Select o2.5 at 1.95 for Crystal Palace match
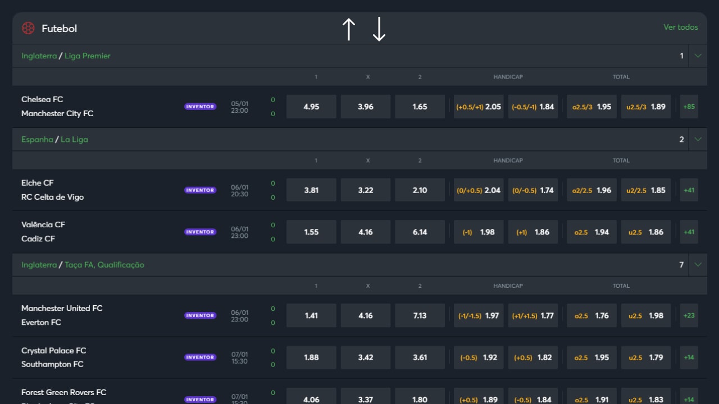This screenshot has width=719, height=404. pyautogui.click(x=591, y=357)
